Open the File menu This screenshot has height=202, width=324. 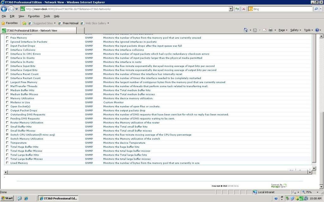pos(4,16)
